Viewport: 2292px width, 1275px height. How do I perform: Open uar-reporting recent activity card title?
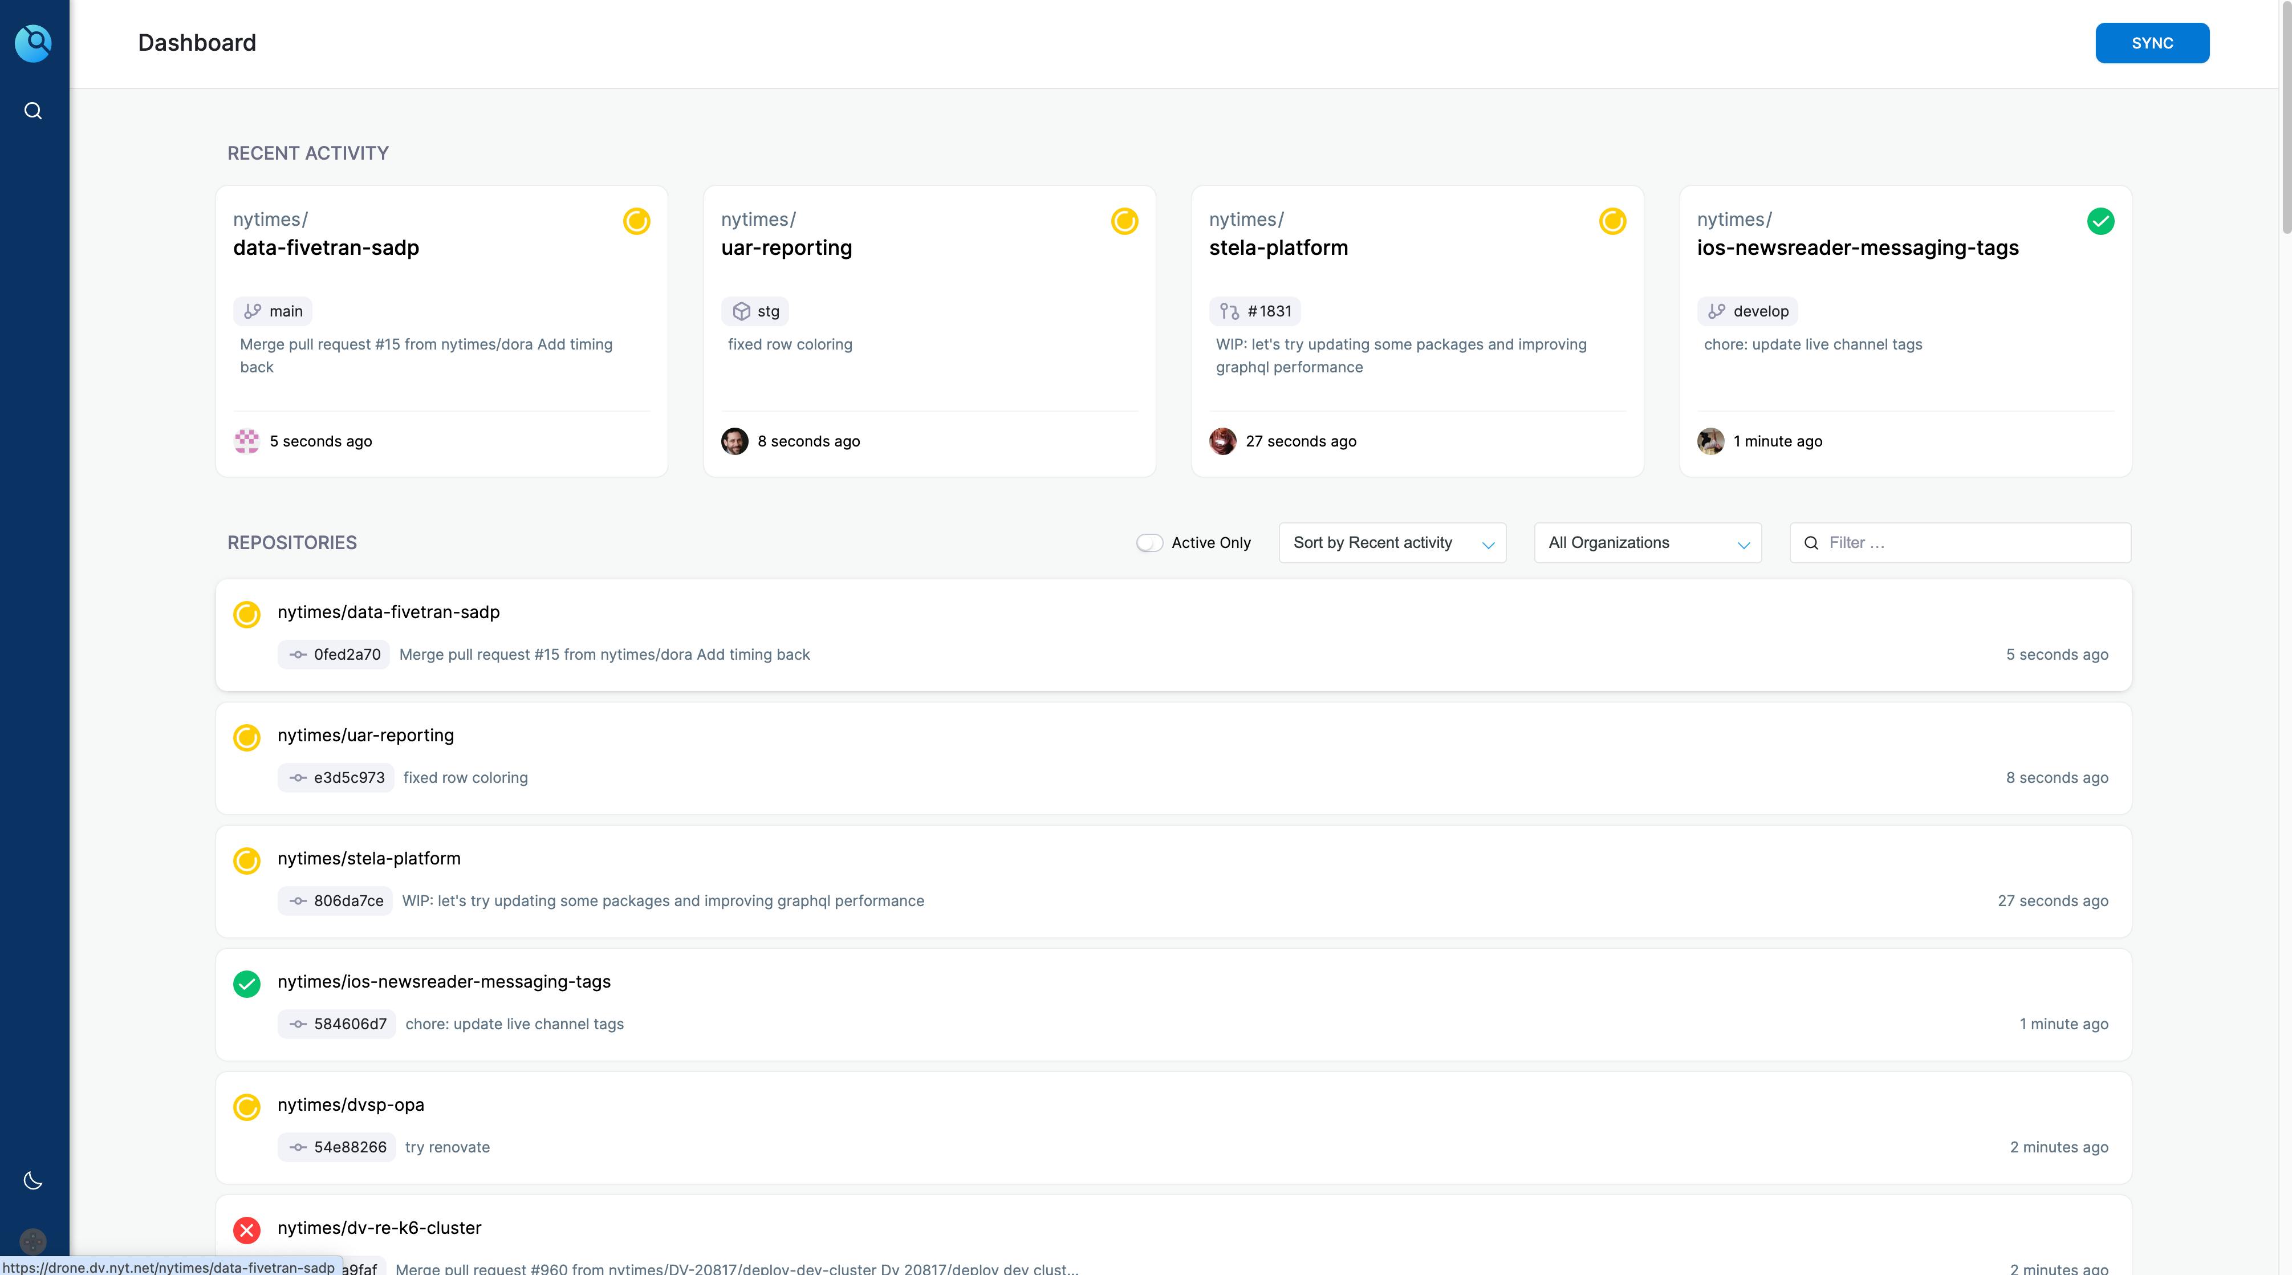tap(787, 247)
